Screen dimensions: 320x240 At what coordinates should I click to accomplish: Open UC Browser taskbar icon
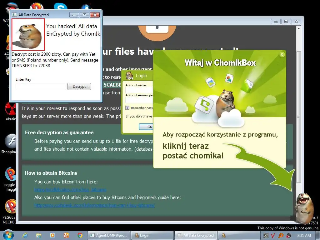(66, 235)
